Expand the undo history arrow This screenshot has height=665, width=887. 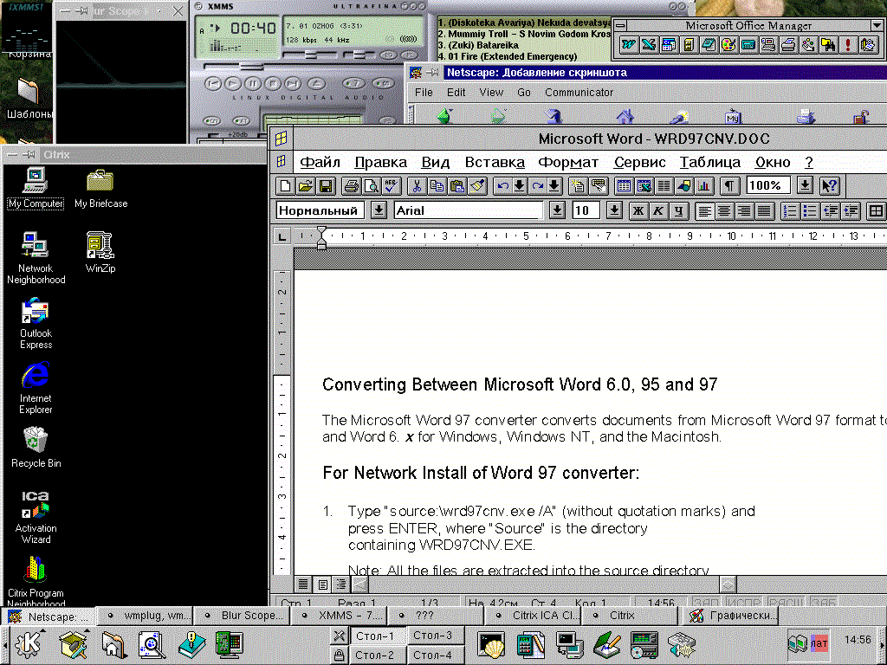[520, 185]
